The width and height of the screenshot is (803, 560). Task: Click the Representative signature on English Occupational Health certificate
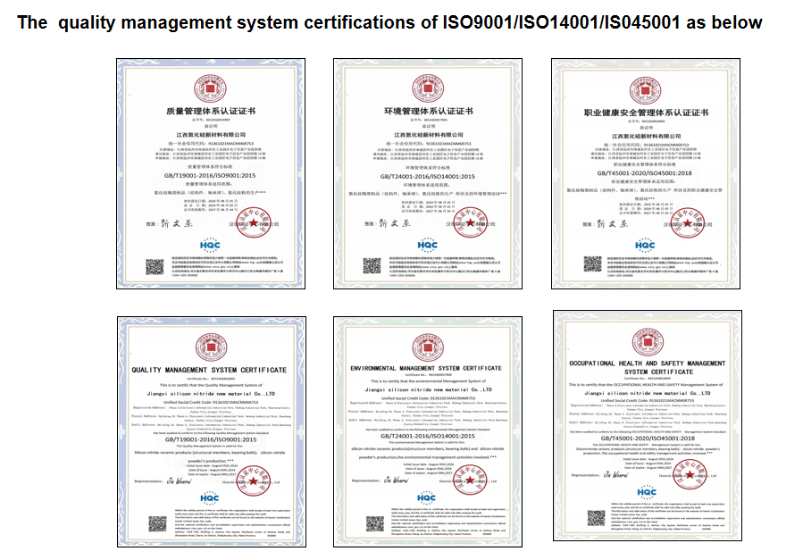615,475
